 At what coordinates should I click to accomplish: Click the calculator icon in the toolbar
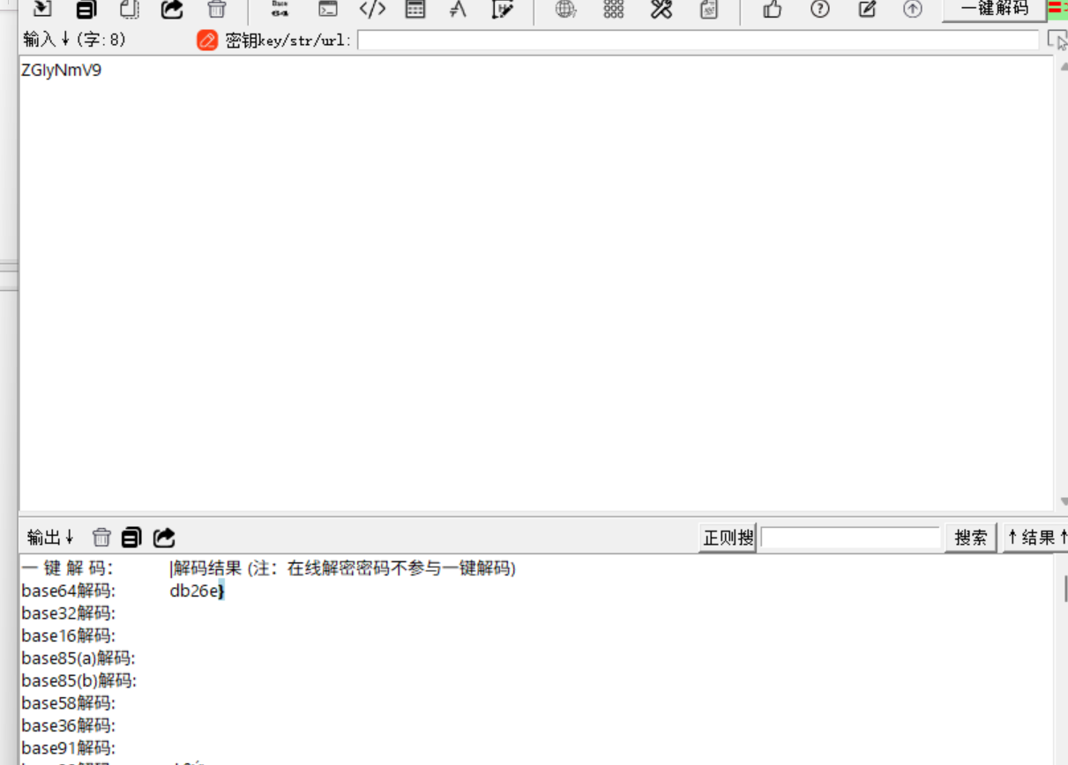pos(415,10)
